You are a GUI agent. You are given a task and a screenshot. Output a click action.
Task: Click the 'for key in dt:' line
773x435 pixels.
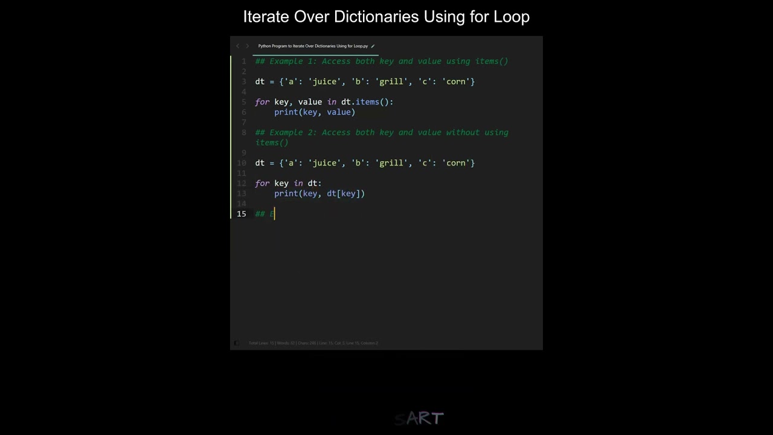tap(288, 184)
